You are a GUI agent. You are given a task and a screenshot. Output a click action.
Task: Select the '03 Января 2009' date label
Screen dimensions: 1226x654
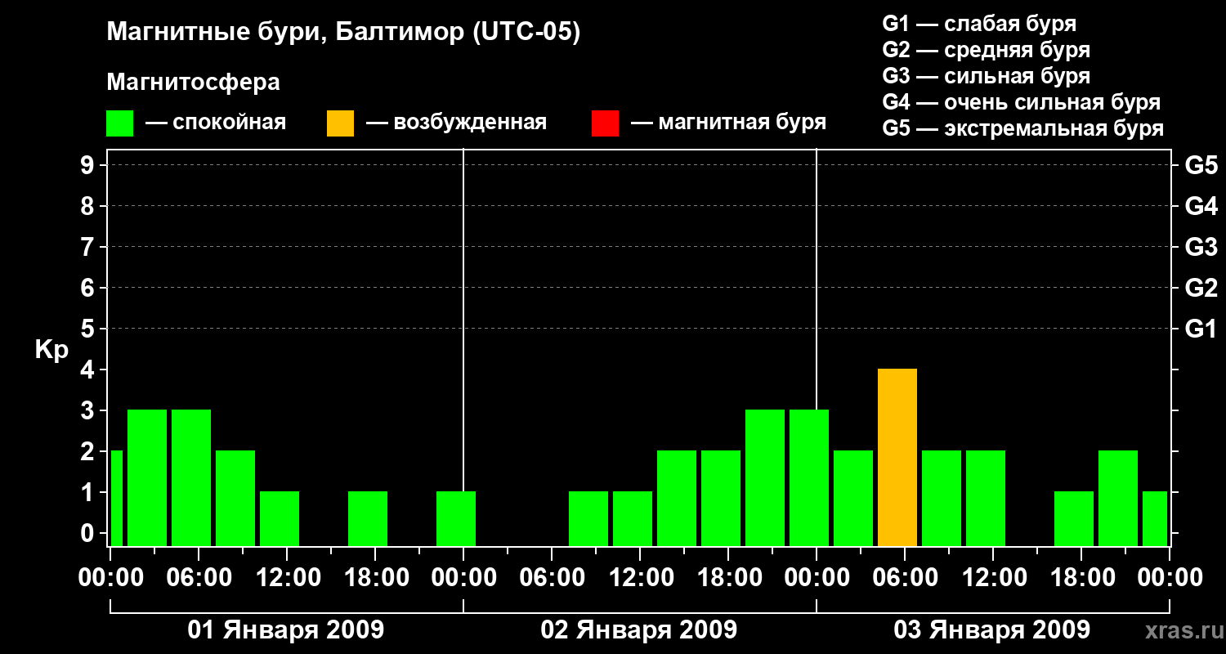(992, 630)
